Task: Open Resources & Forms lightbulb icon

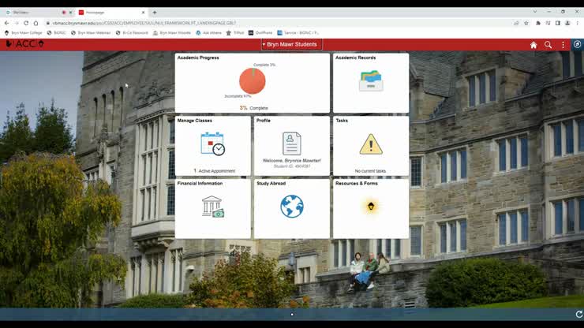Action: 371,207
